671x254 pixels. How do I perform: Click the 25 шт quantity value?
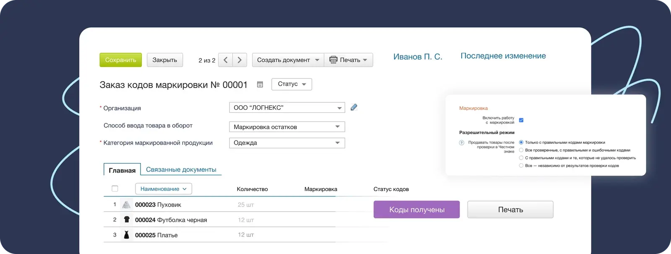[x=246, y=205]
